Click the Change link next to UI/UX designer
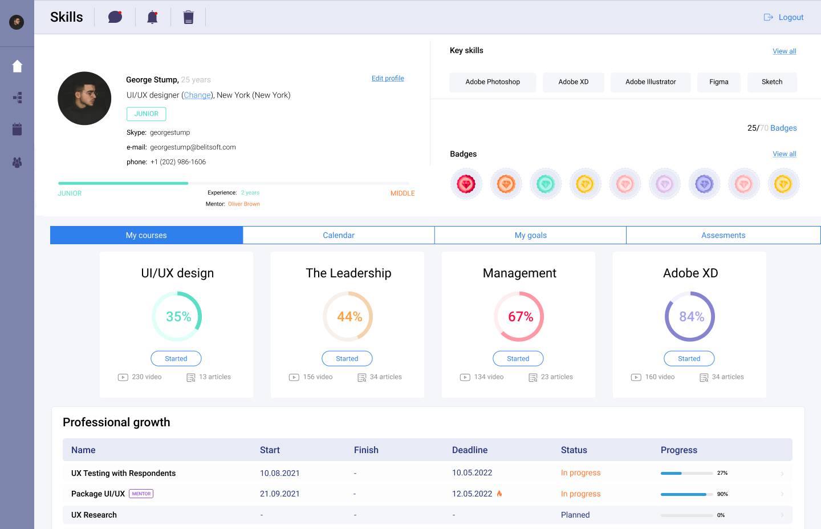 pyautogui.click(x=198, y=95)
